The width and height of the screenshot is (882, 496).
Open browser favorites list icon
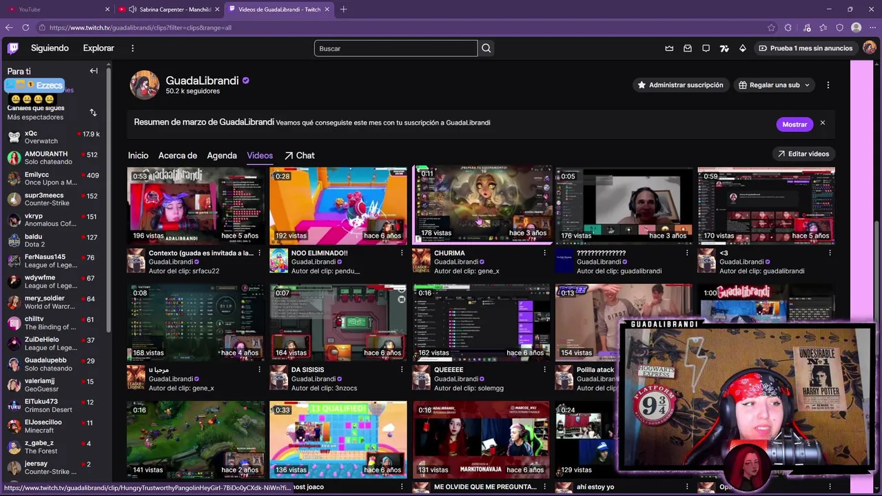click(823, 28)
